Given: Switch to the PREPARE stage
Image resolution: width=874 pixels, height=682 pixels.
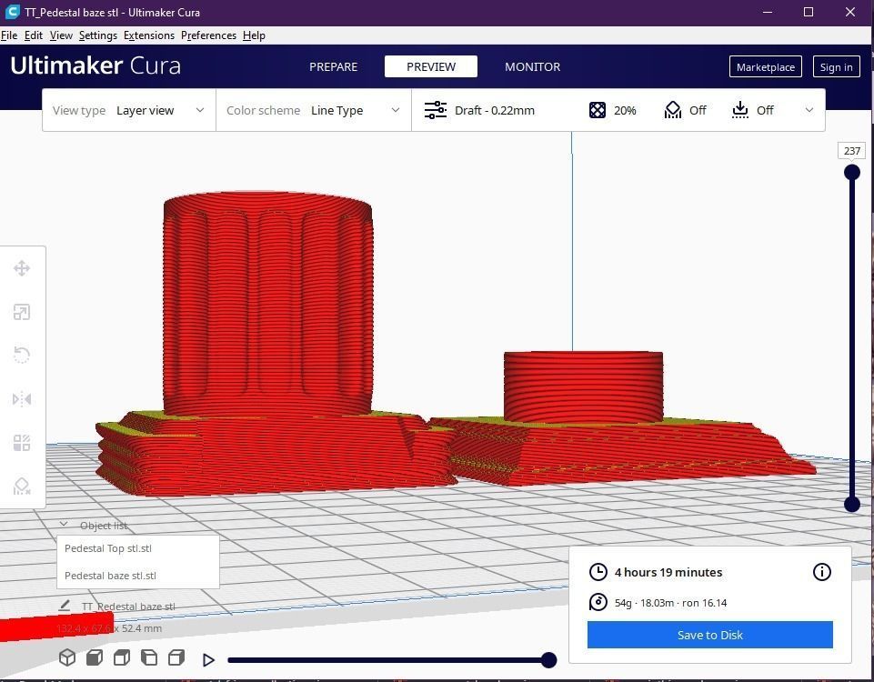Looking at the screenshot, I should tap(334, 67).
